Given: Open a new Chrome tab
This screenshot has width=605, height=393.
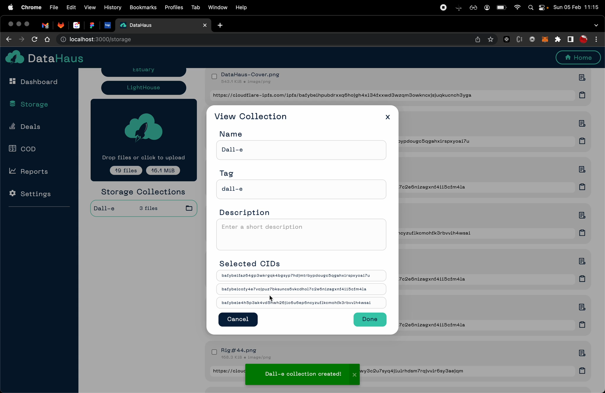Looking at the screenshot, I should click(220, 25).
